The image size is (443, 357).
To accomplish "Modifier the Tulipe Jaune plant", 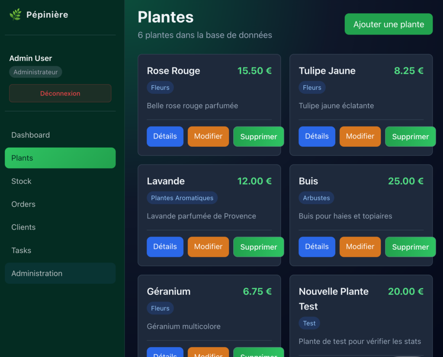I will [x=360, y=136].
